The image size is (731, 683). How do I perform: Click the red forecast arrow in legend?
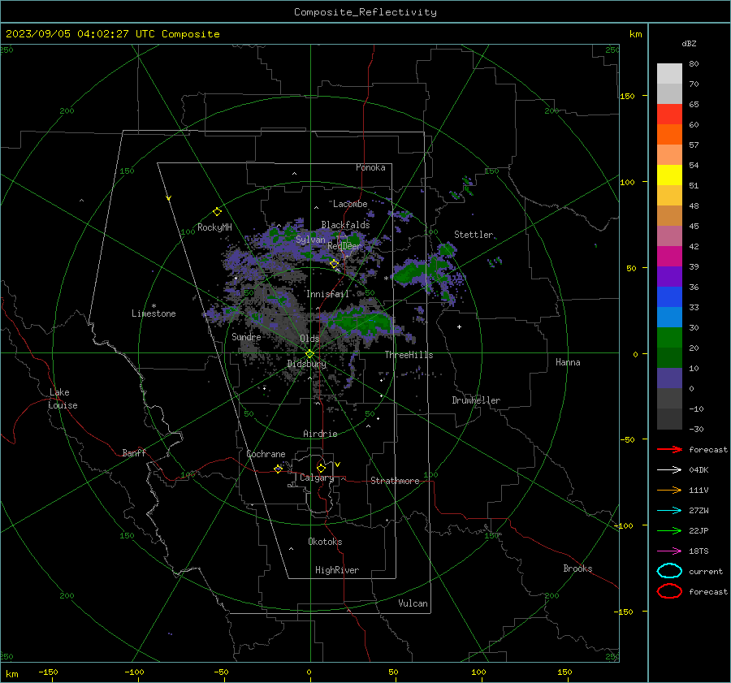[669, 449]
